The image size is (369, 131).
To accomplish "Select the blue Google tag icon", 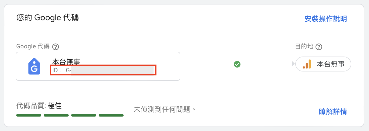I will pos(34,66).
